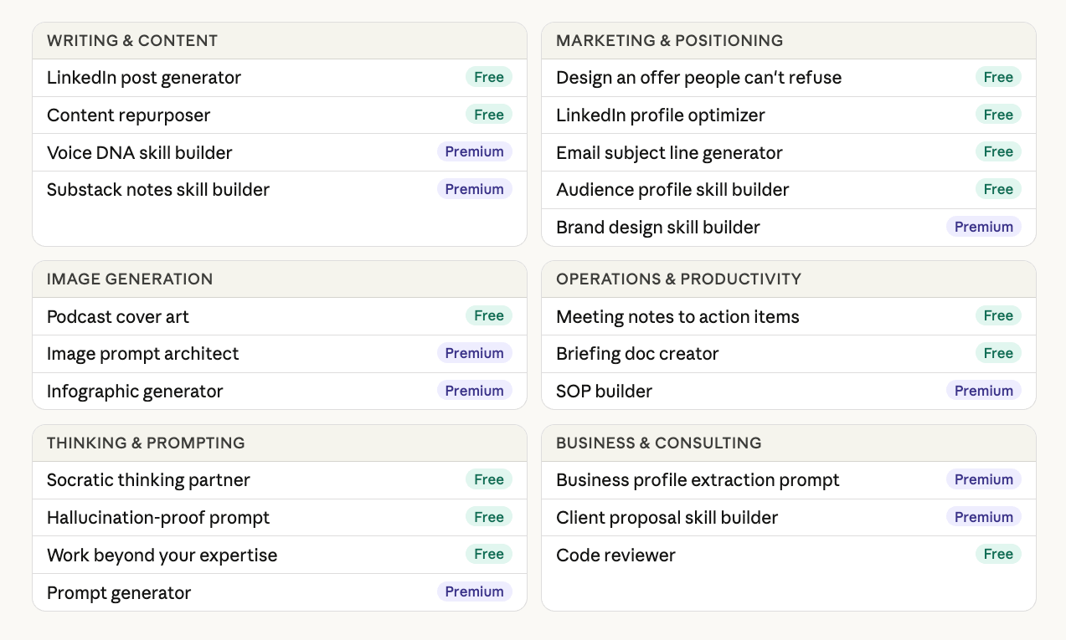This screenshot has width=1066, height=640.
Task: Open the Prompt generator item
Action: (x=280, y=592)
